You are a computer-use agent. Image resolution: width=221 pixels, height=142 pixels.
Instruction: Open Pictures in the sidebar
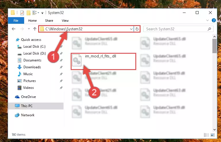(30, 81)
